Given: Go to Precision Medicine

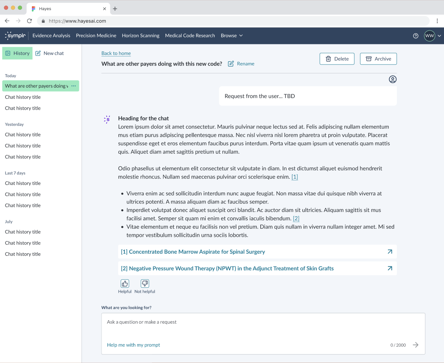Looking at the screenshot, I should (96, 36).
